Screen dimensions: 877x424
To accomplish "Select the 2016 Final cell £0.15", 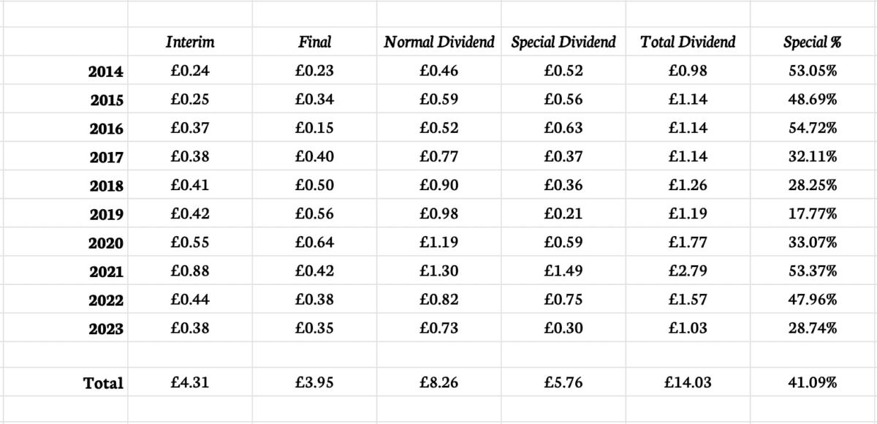I will pos(315,129).
